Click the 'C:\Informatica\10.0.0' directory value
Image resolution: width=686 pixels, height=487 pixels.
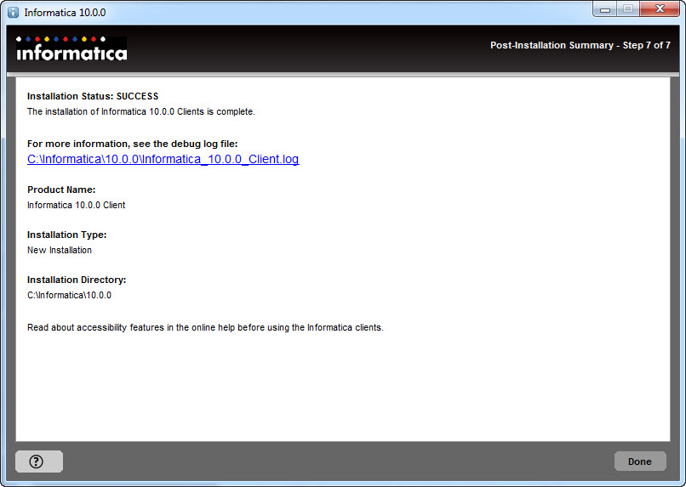69,295
